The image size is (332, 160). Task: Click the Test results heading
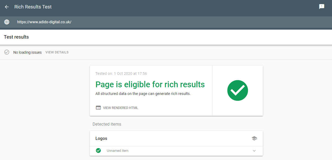point(16,37)
